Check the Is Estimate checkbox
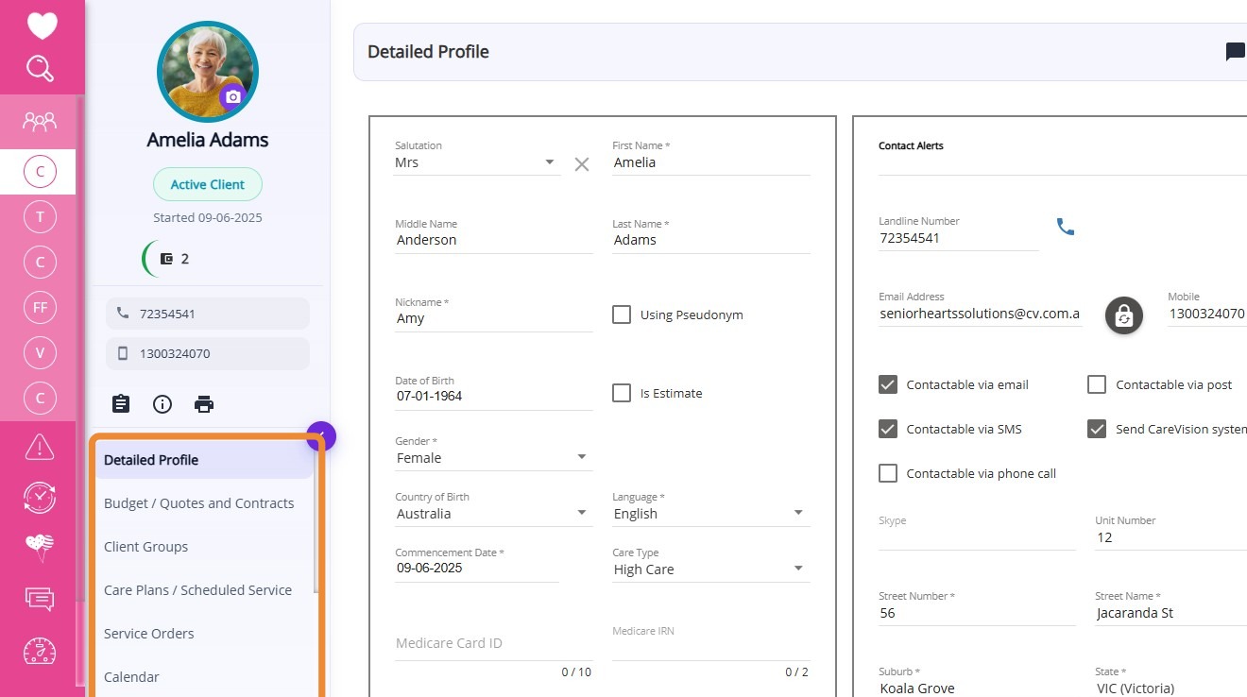 point(622,393)
